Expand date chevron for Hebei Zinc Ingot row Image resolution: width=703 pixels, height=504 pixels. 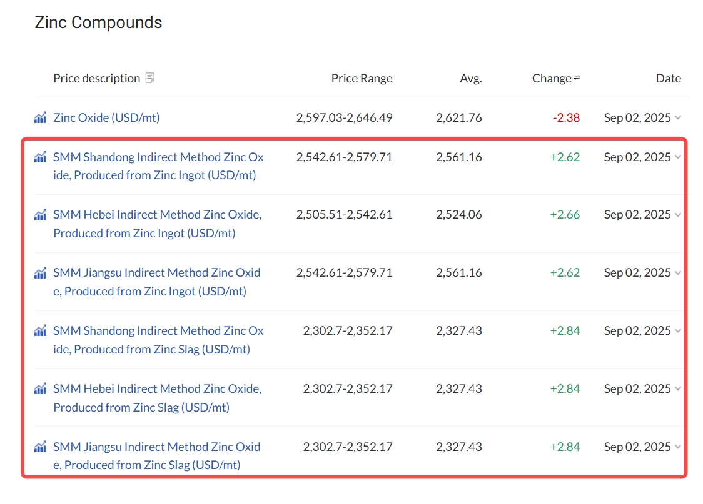click(678, 215)
